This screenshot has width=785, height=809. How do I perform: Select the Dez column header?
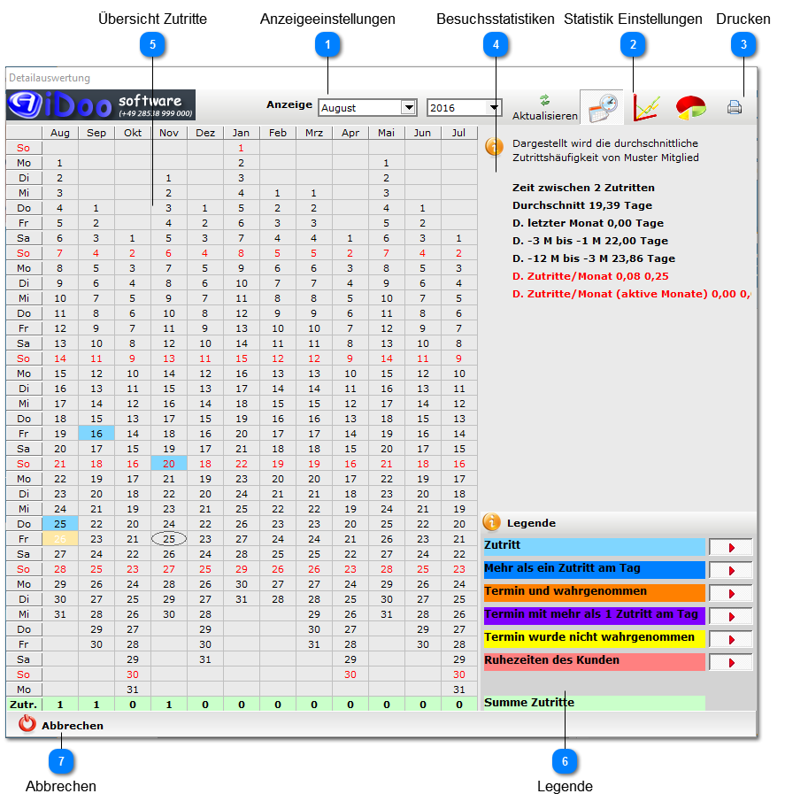[205, 133]
